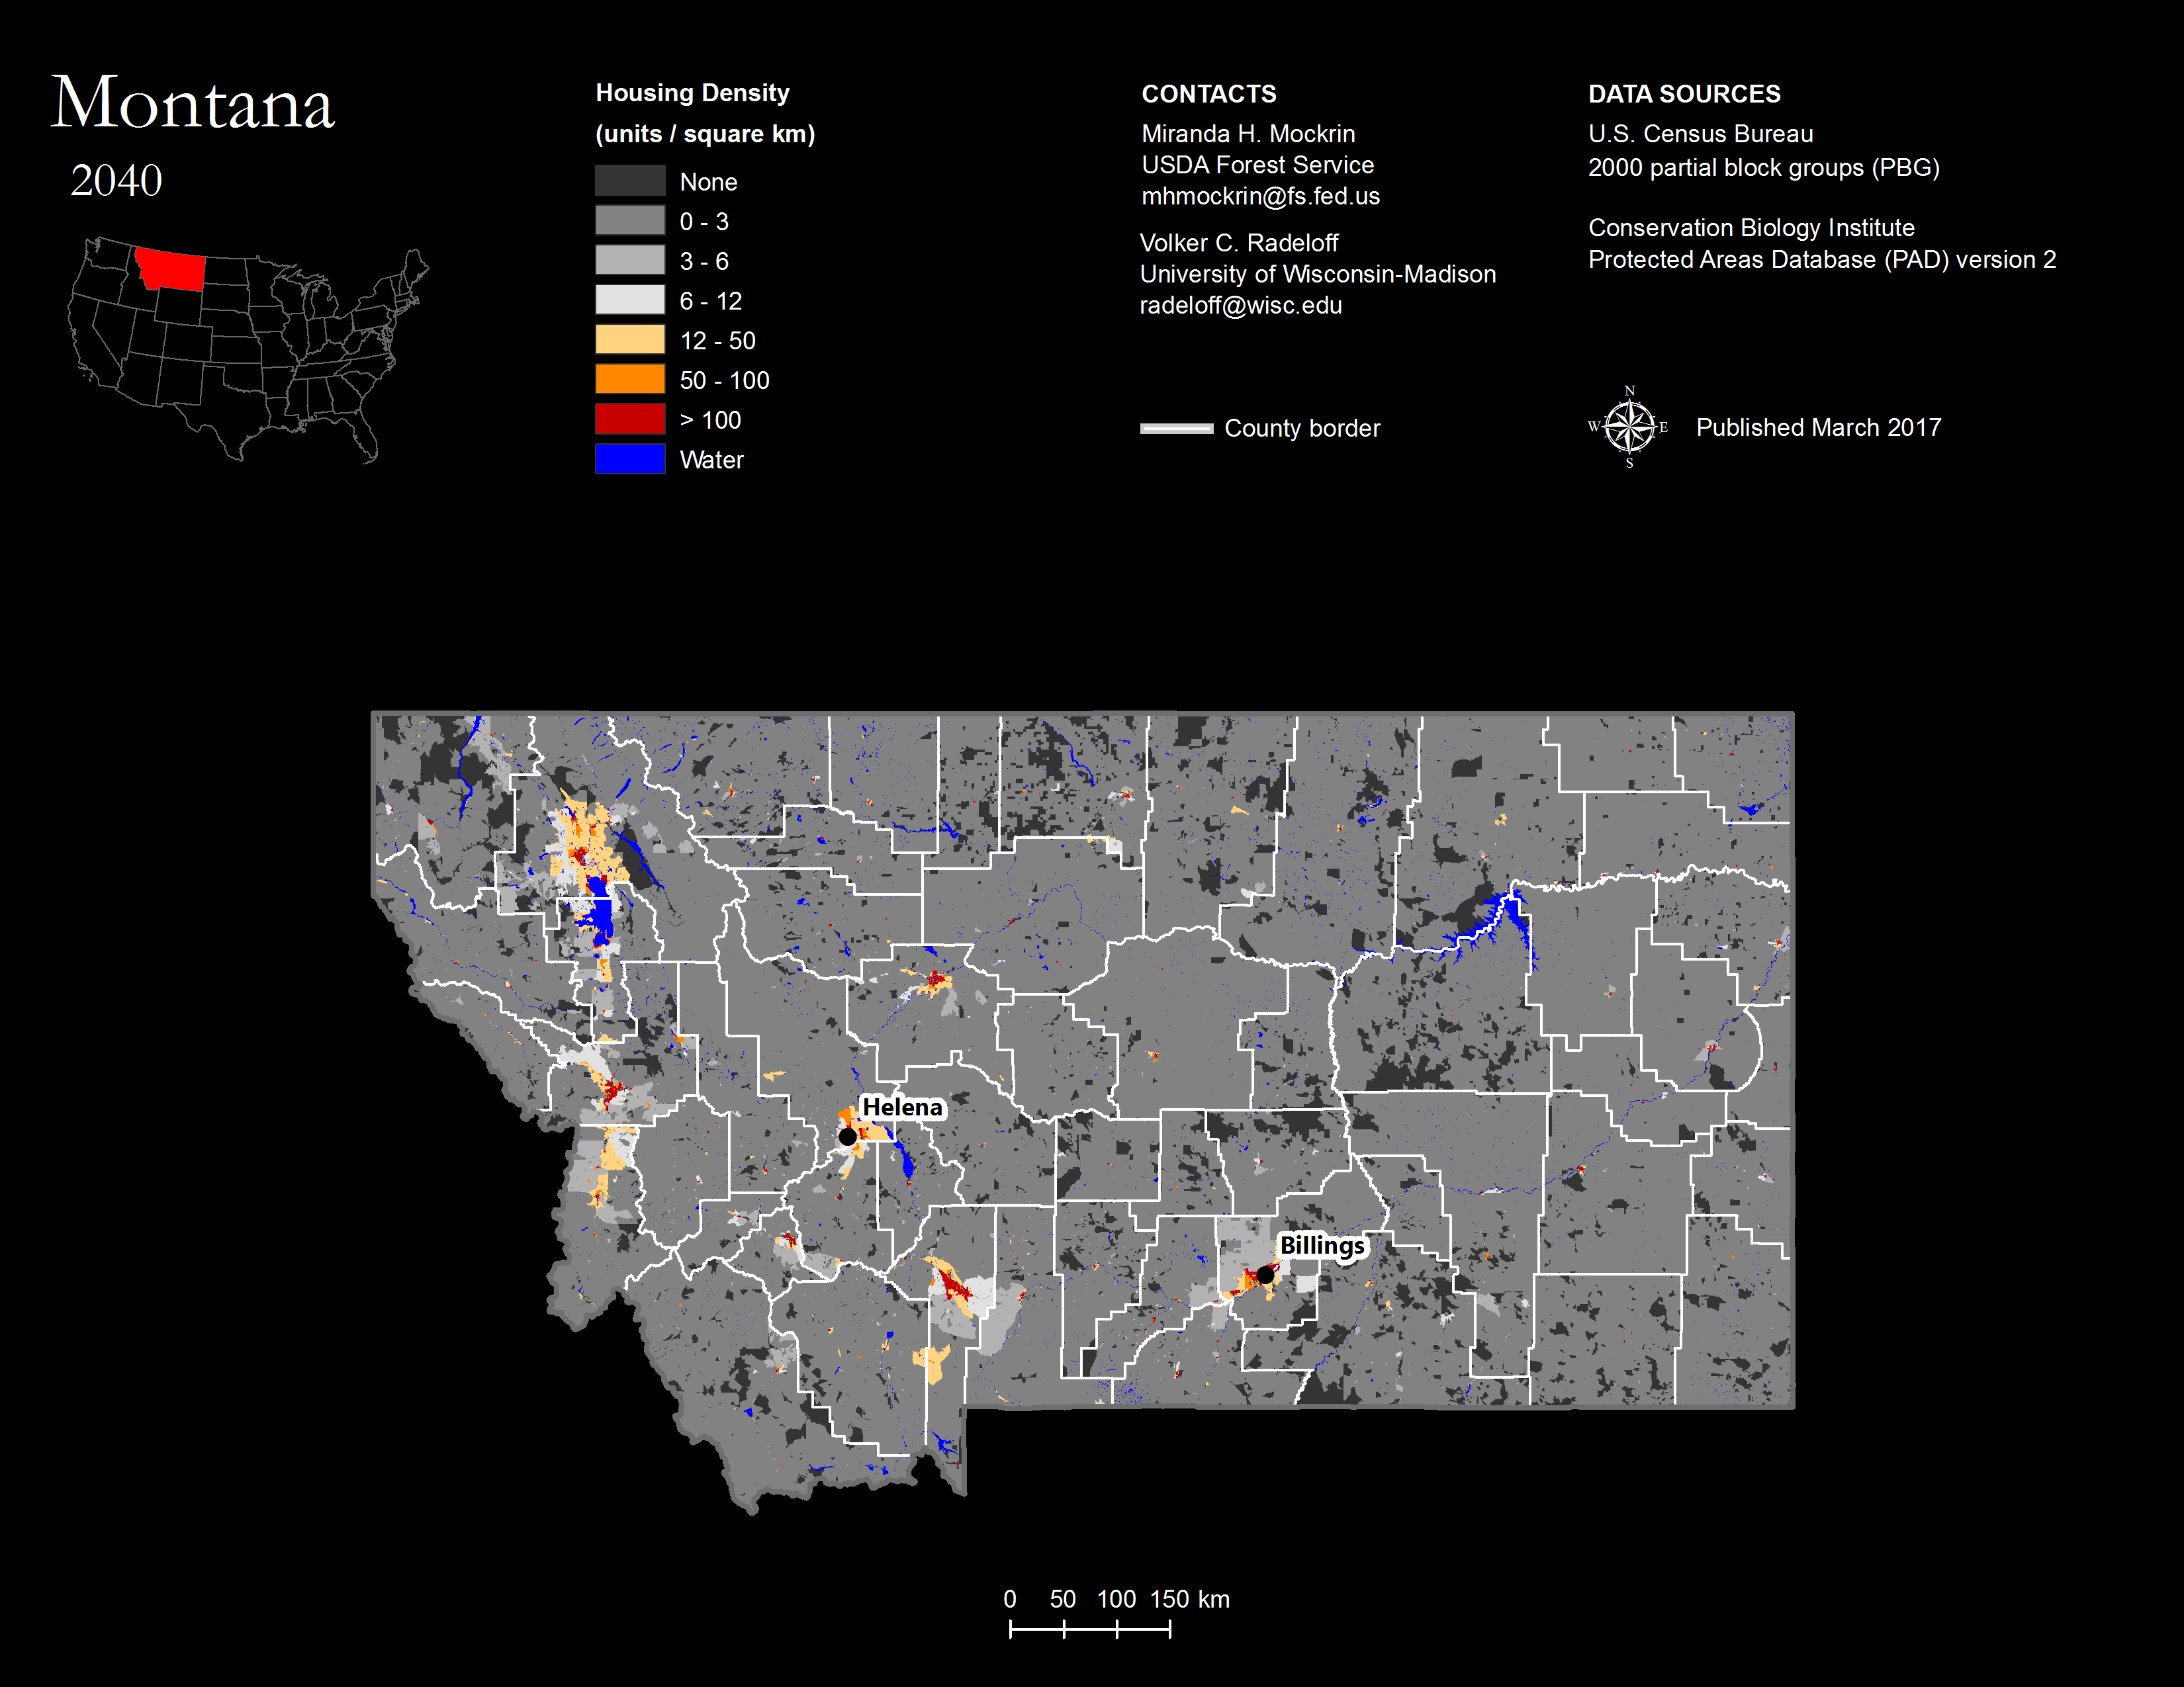Click University of Wisconsin-Madison text
The height and width of the screenshot is (1687, 2184).
click(1318, 274)
